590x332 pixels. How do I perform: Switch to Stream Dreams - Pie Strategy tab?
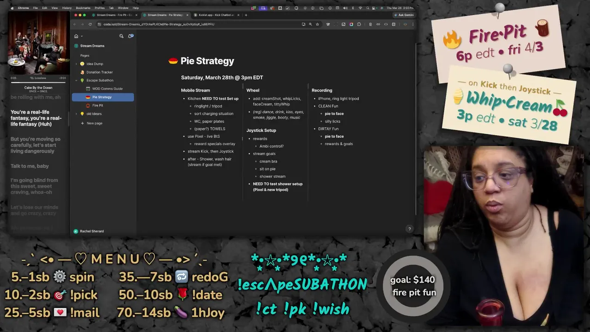[165, 15]
